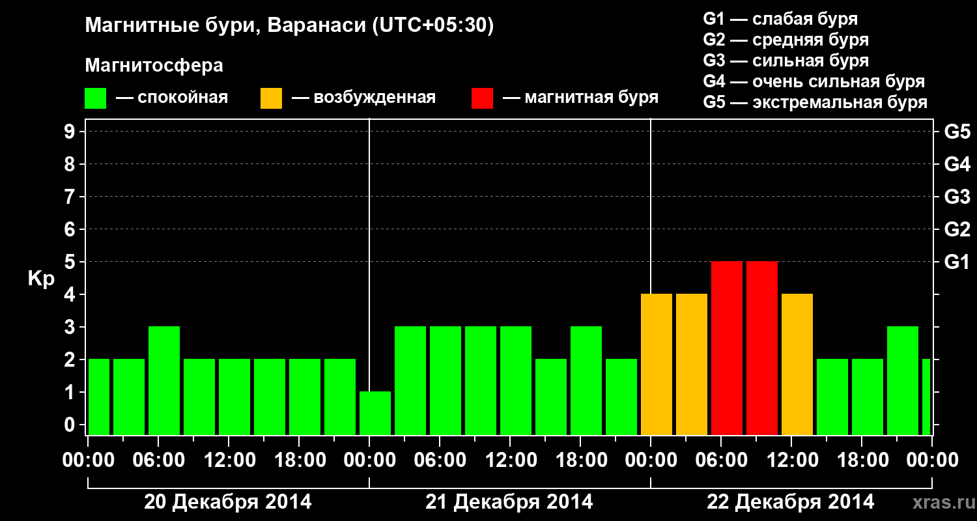Click the right-axis label G5
This screenshot has height=521, width=977.
pos(957,132)
